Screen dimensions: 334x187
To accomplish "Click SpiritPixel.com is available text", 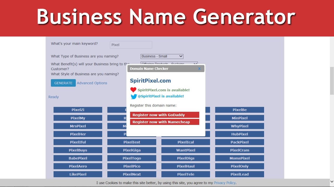I will (164, 90).
